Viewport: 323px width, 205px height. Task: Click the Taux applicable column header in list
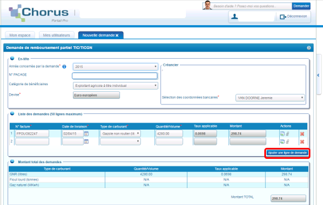[206, 126]
